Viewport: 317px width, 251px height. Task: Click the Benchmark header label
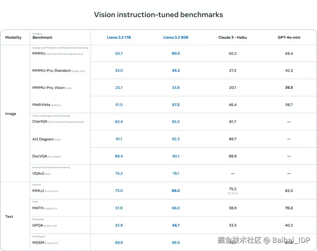tap(43, 38)
